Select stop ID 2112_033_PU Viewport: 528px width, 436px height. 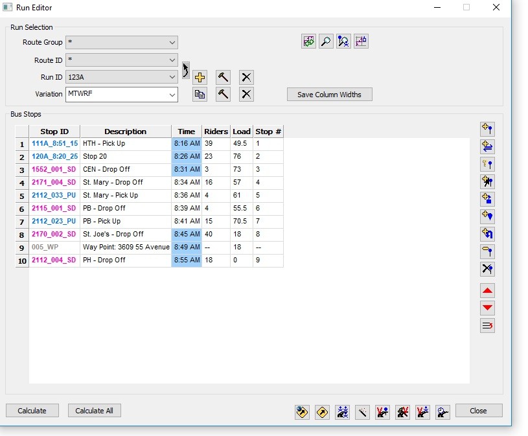pos(54,195)
